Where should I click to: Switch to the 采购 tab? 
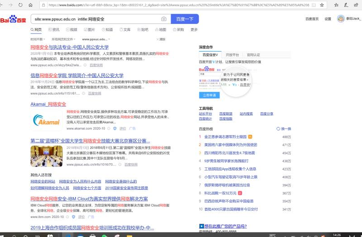(178, 29)
